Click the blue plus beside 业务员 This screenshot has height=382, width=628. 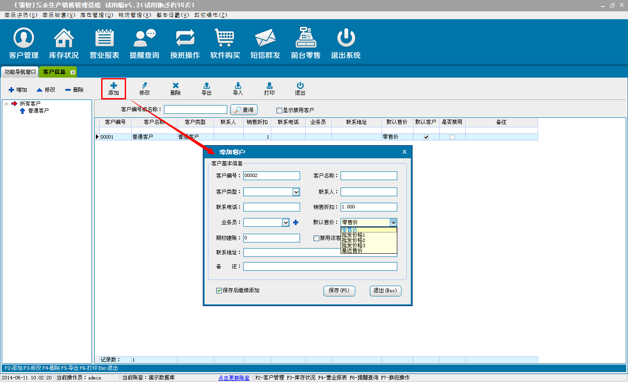point(296,222)
